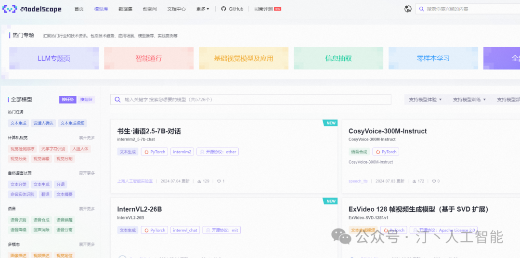This screenshot has width=520, height=258.
Task: Open the 支持模型训练 filter dropdown
Action: [x=469, y=100]
